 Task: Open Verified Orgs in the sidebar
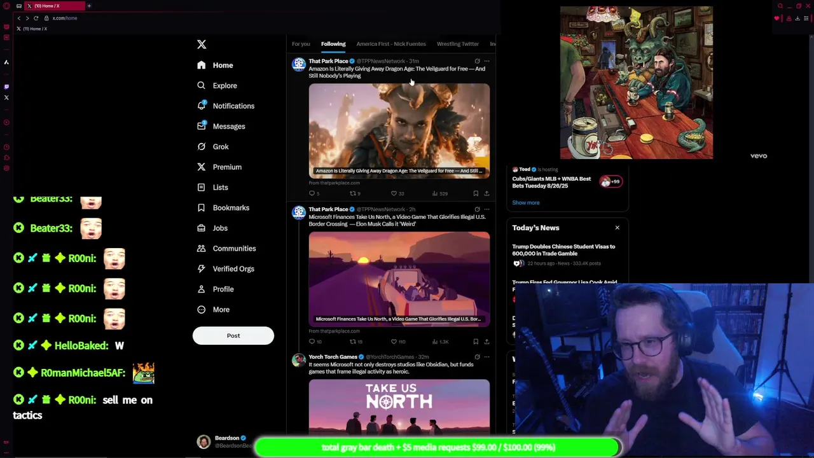[x=226, y=268]
